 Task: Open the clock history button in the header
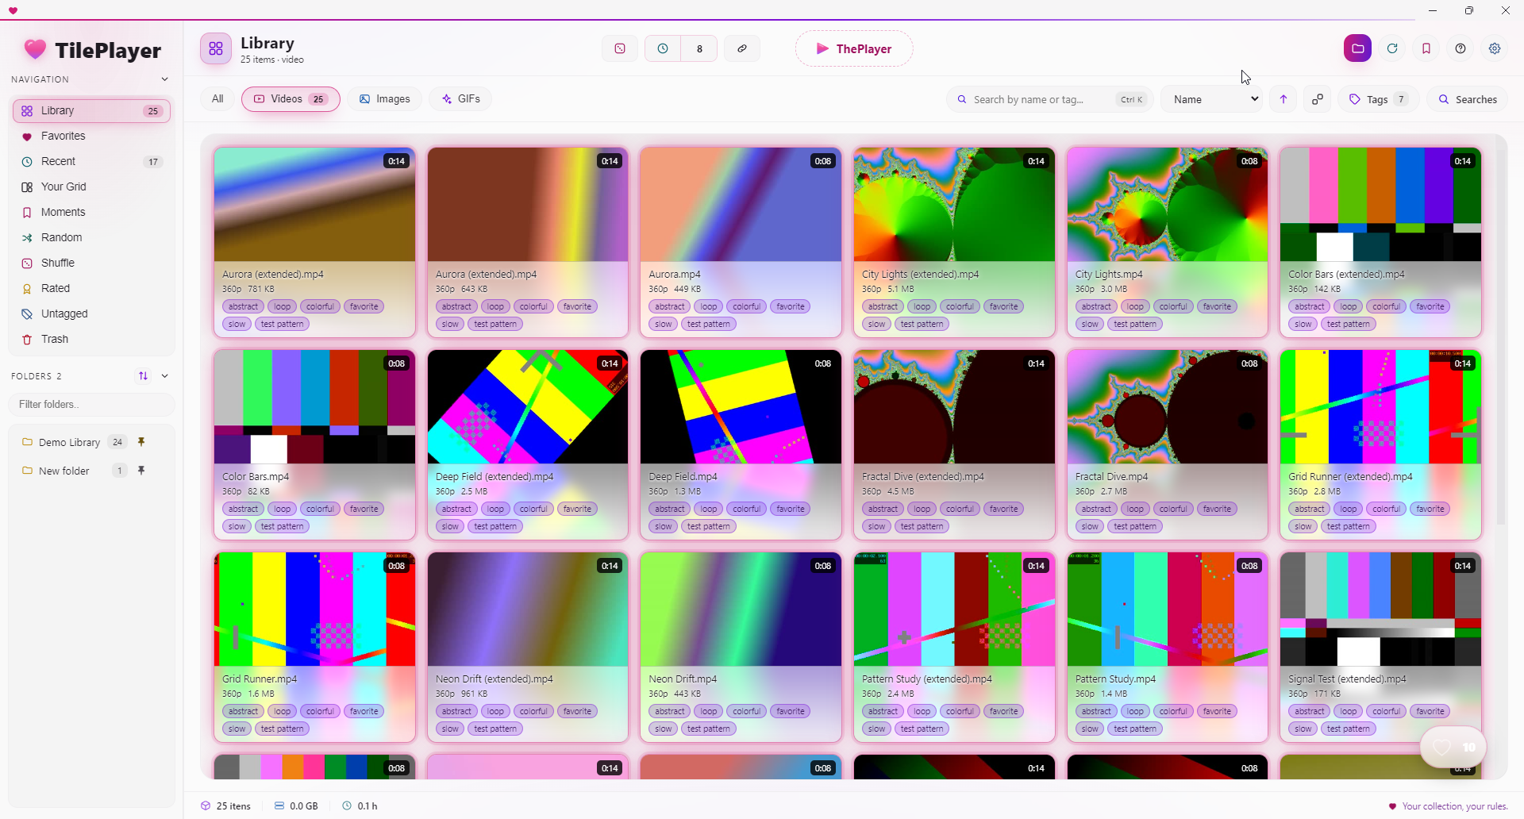[663, 48]
